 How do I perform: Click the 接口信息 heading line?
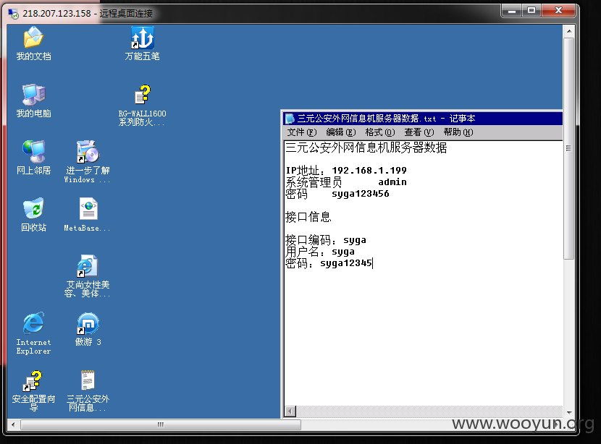[308, 217]
